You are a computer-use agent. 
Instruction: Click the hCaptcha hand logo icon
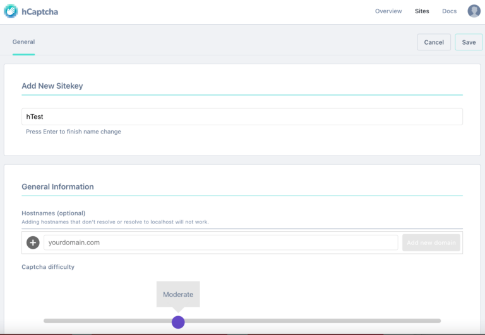[x=11, y=11]
